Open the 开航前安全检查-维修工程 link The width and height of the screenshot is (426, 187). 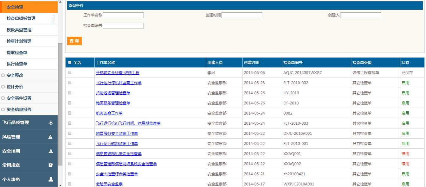[118, 73]
